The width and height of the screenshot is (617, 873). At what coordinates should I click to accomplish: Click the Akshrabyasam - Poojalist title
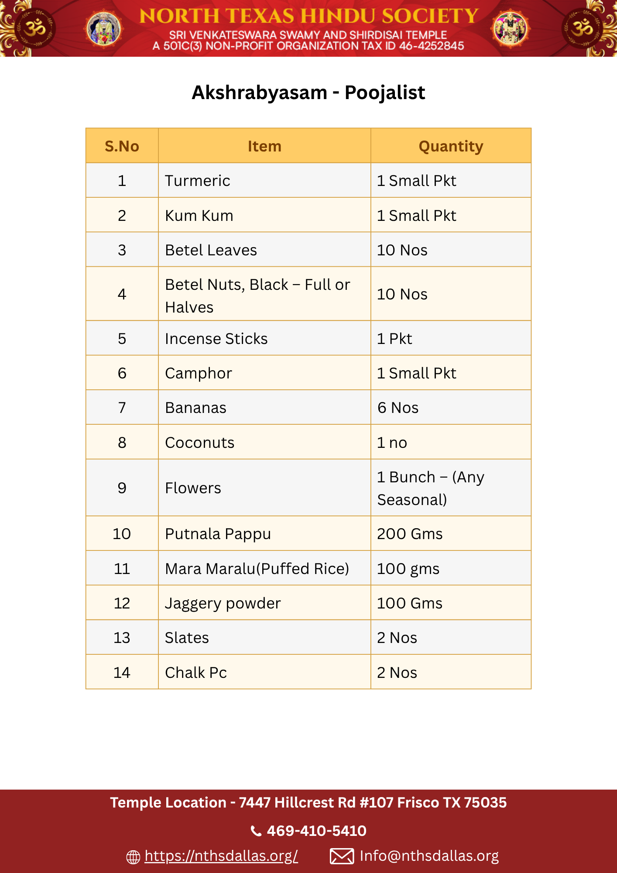308,93
